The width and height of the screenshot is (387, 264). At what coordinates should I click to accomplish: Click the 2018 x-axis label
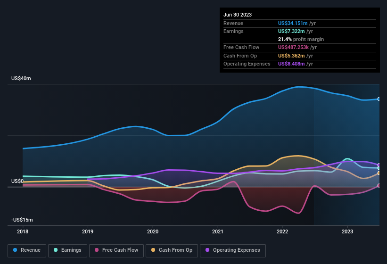[23, 231]
